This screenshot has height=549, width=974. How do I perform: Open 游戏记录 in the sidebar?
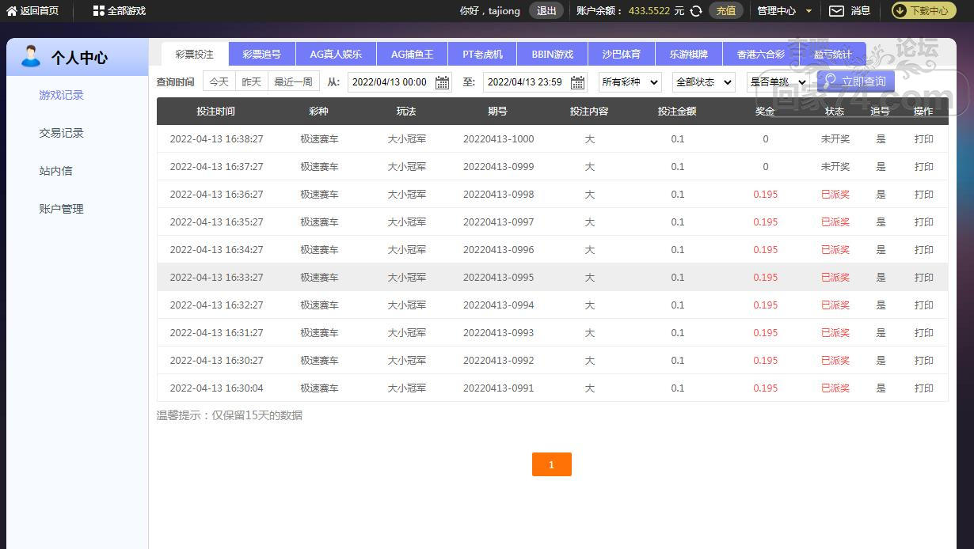[62, 95]
